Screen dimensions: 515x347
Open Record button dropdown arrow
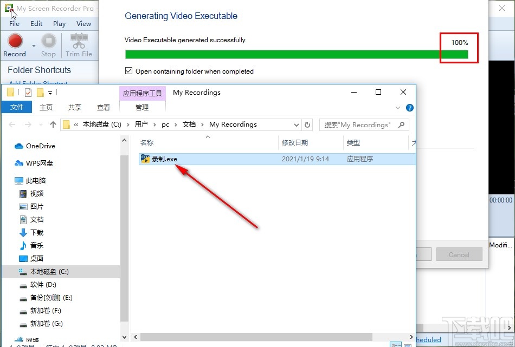pos(34,45)
